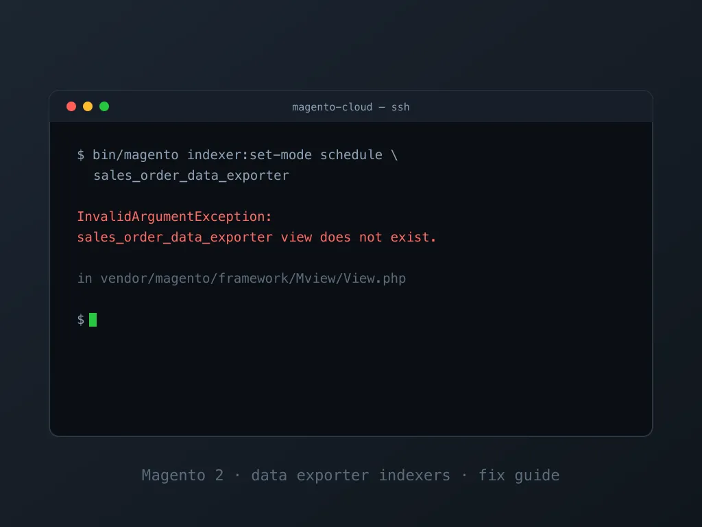Click the 'sales_order_data_exporter' argument on the second command line
Image resolution: width=702 pixels, height=527 pixels.
[191, 176]
